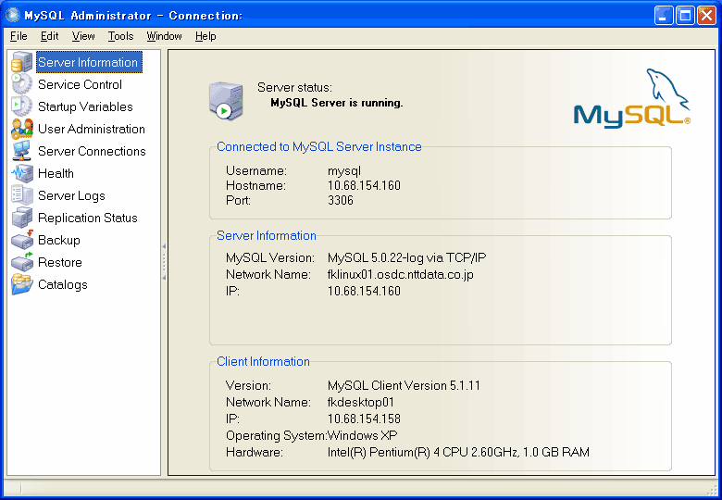The image size is (722, 500).
Task: Open the Help menu
Action: point(205,36)
